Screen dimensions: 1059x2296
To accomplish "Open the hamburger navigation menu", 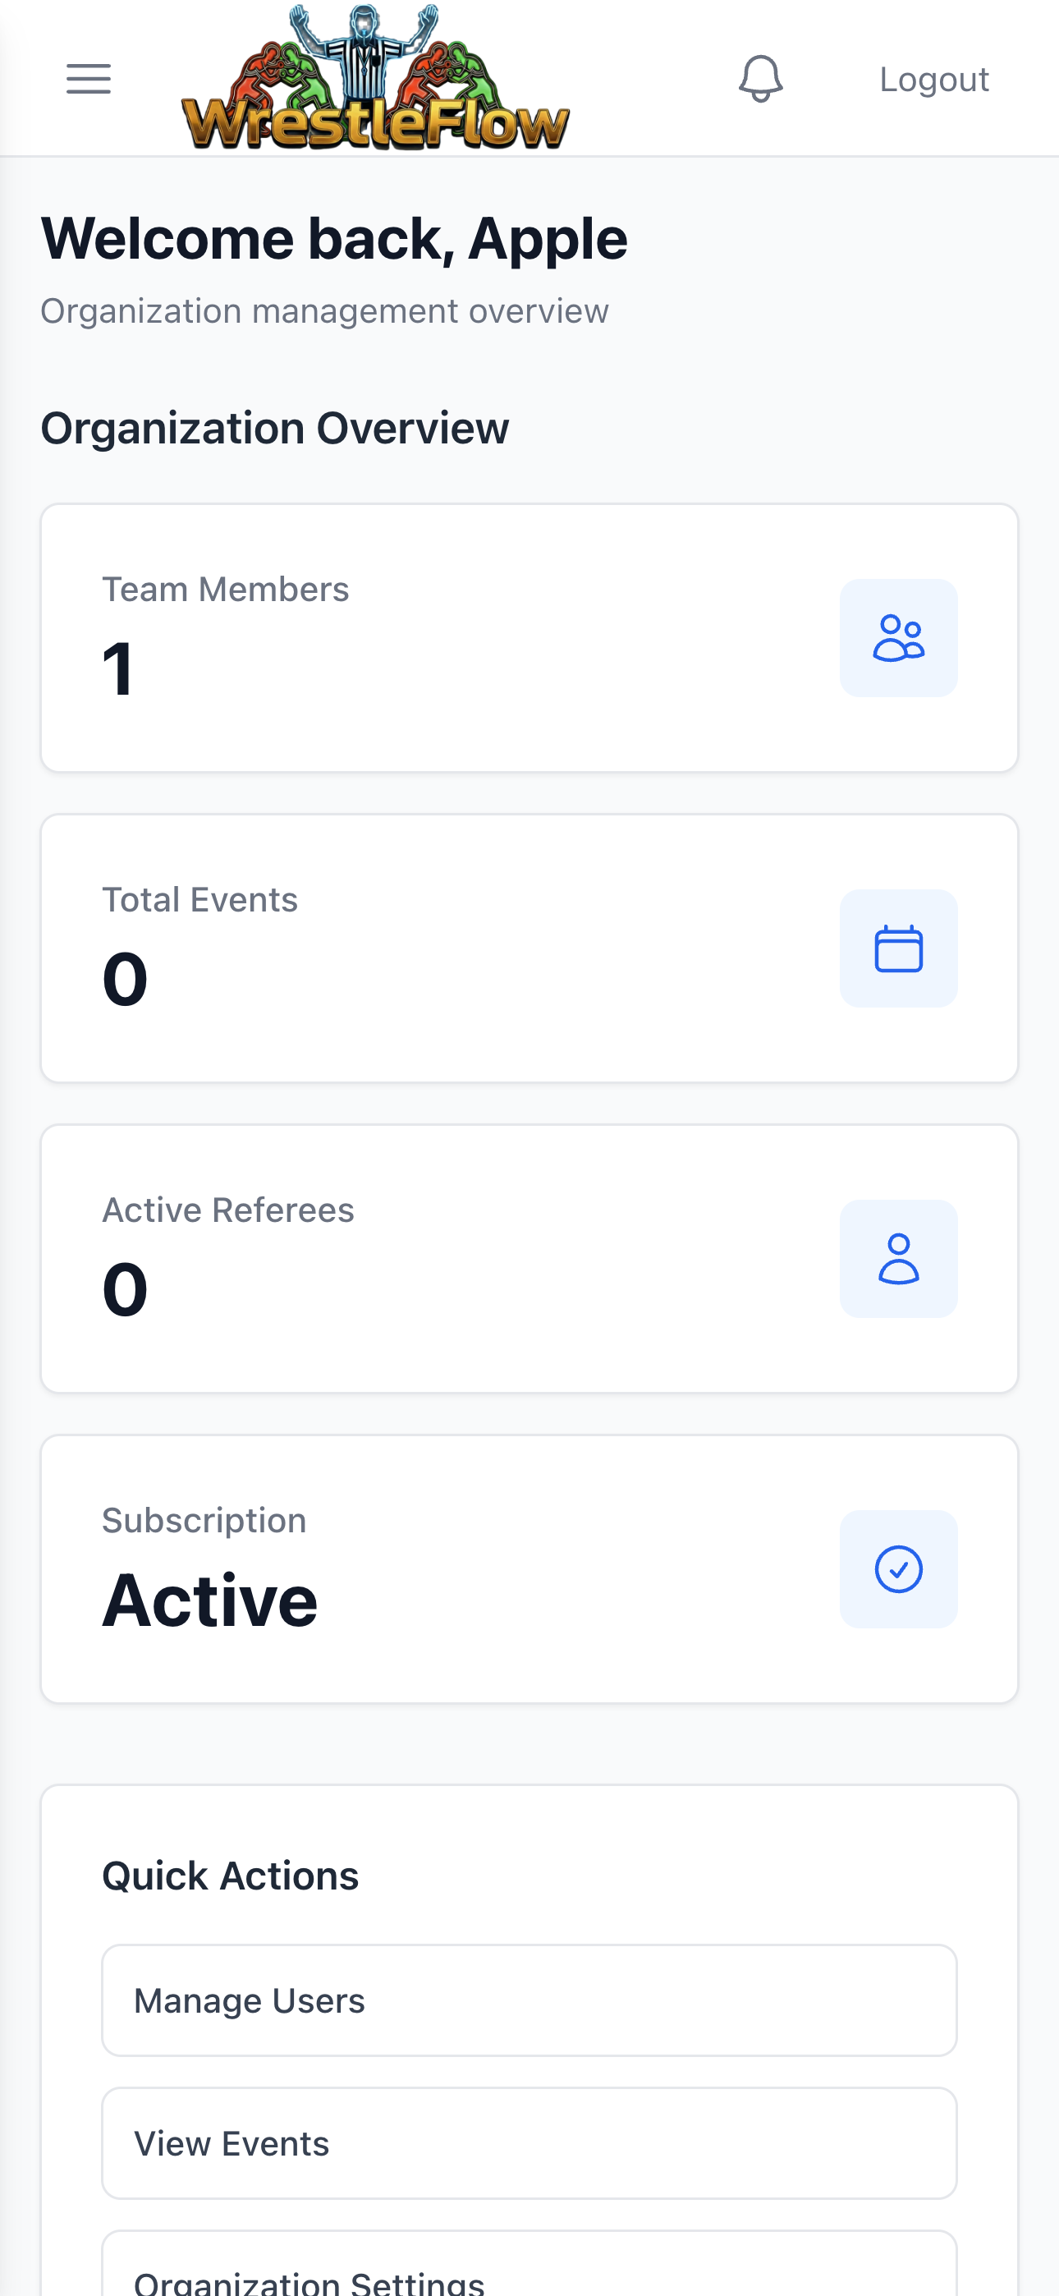I will [x=89, y=80].
